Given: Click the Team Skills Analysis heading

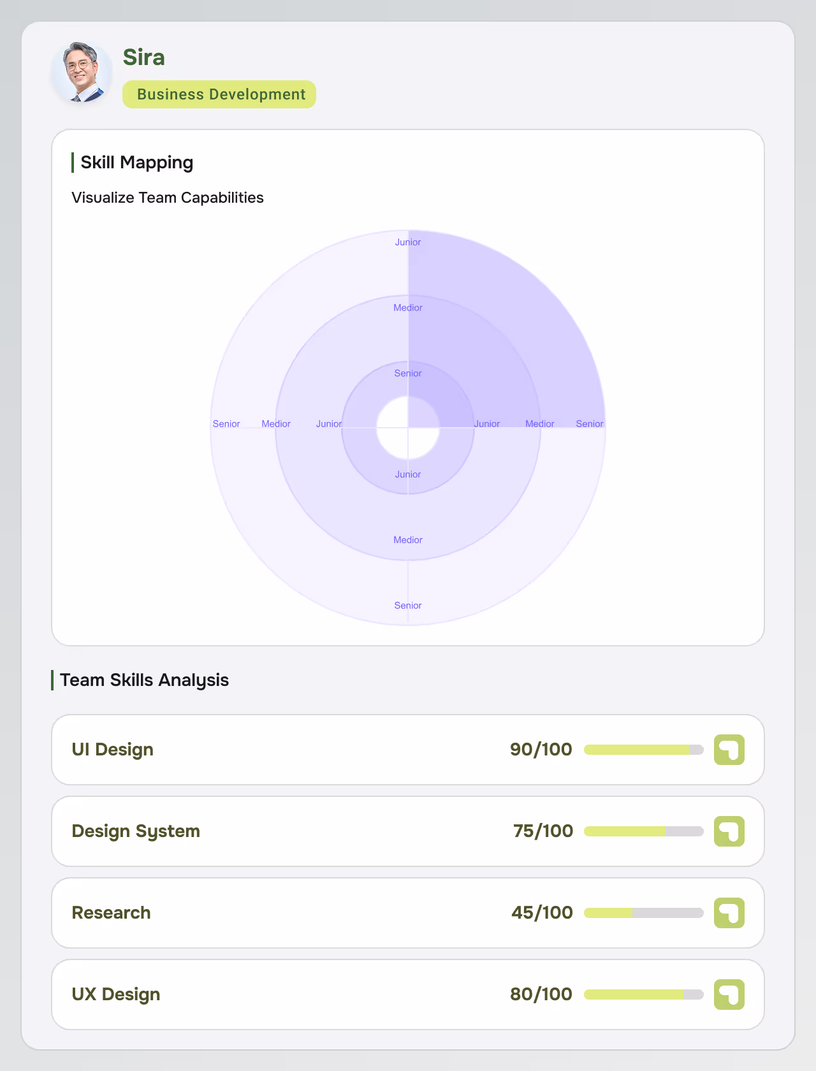Looking at the screenshot, I should 145,680.
